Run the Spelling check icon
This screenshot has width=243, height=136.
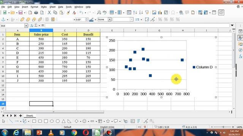tap(105, 12)
